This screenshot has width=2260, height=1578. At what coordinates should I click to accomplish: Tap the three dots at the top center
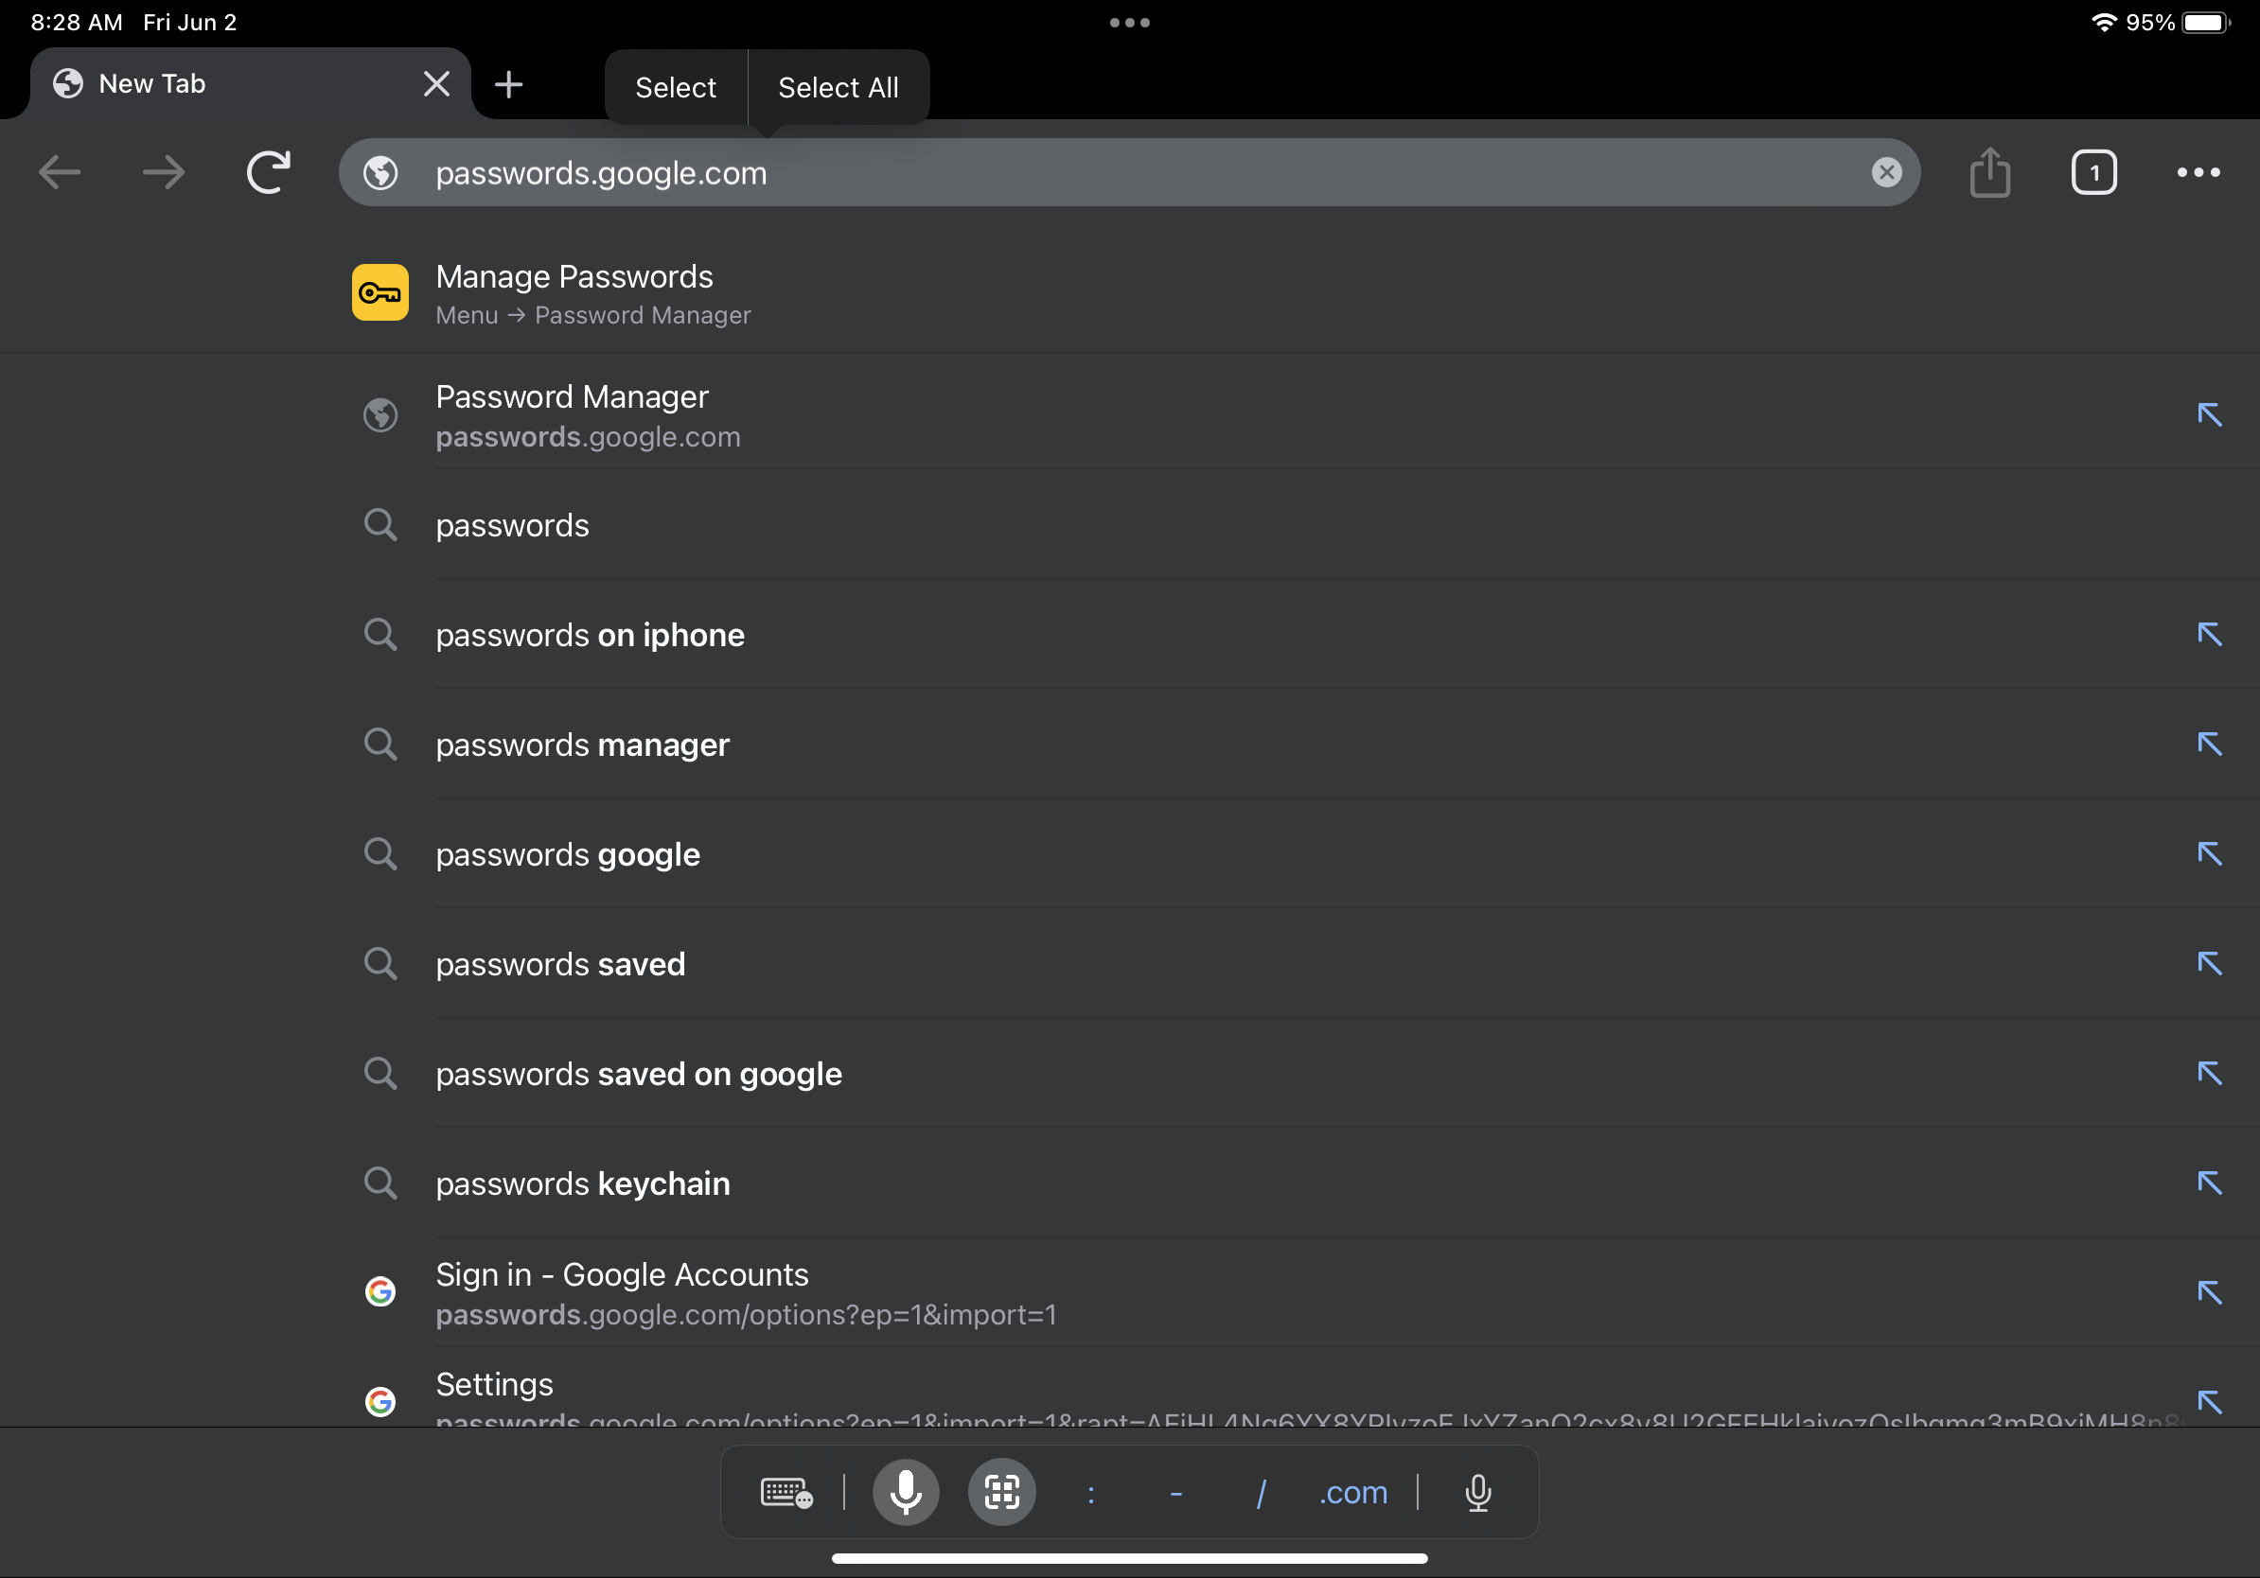(x=1130, y=23)
